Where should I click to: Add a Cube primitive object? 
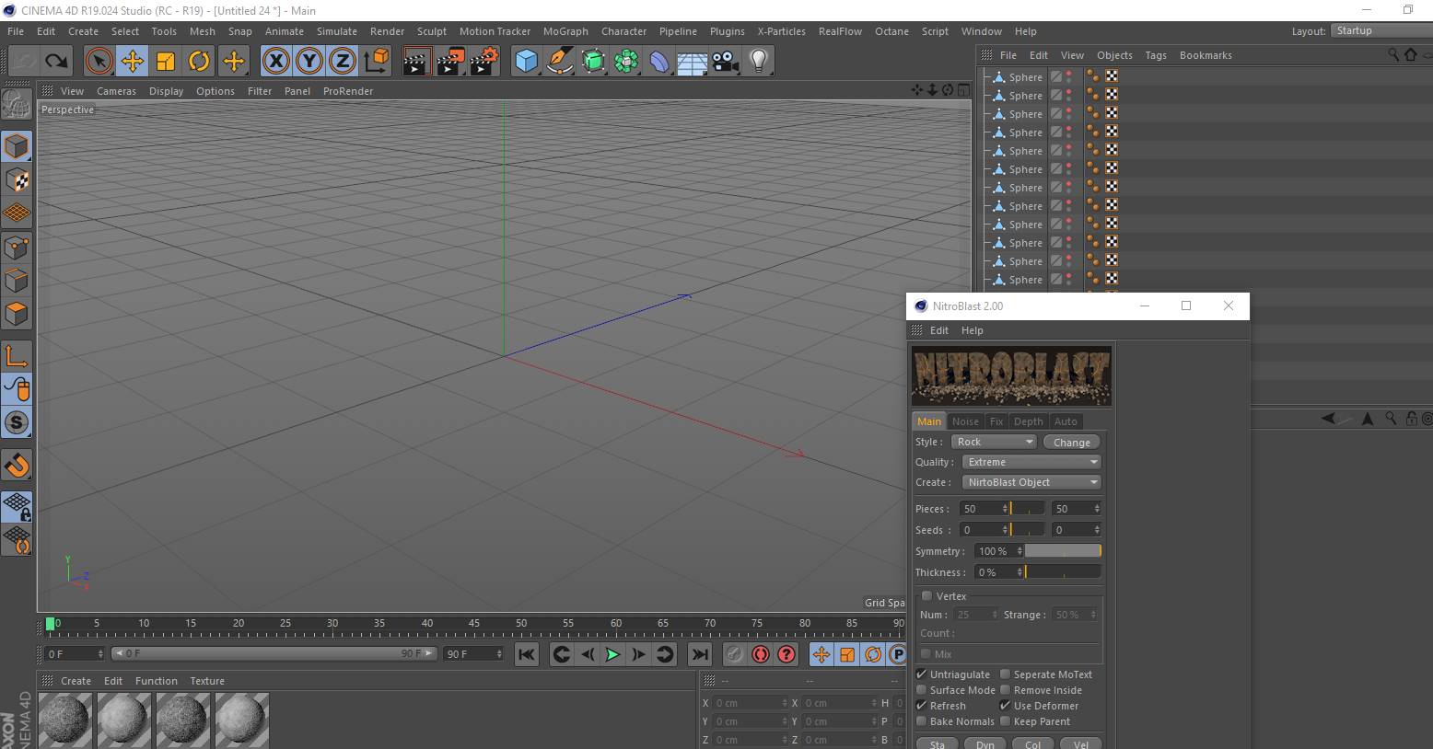(526, 62)
